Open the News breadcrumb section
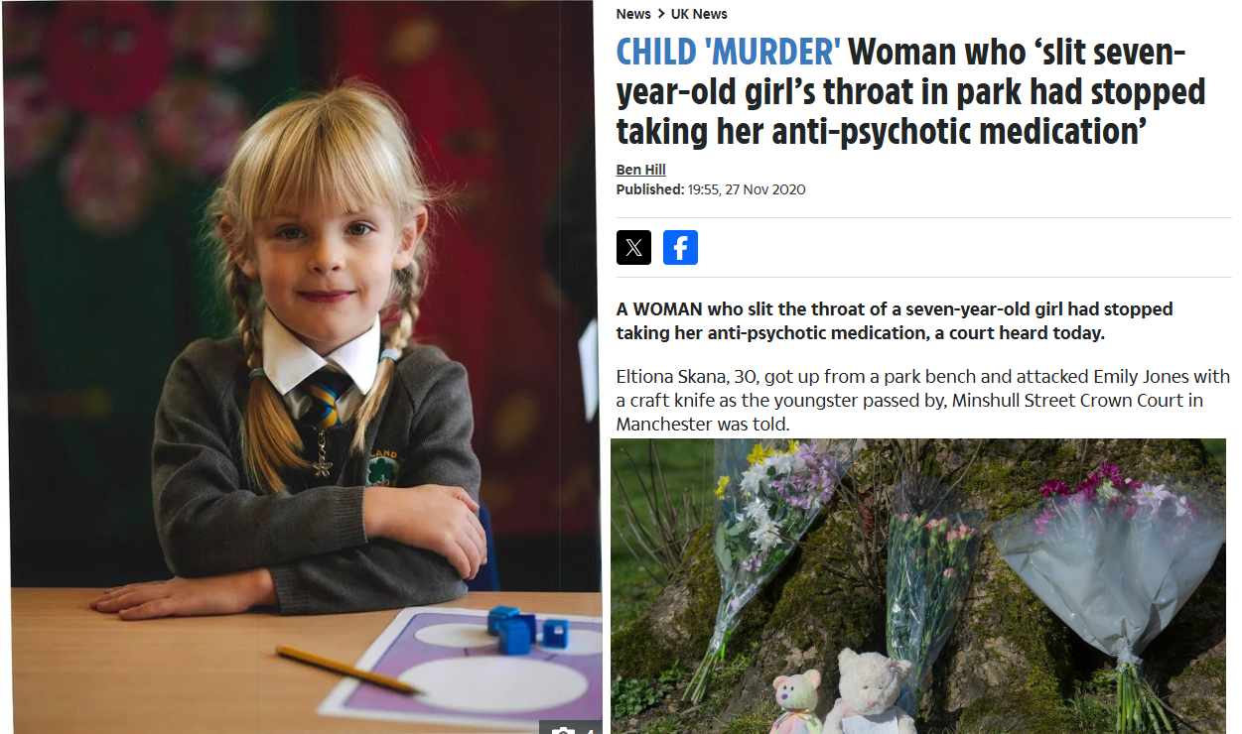 pyautogui.click(x=633, y=14)
